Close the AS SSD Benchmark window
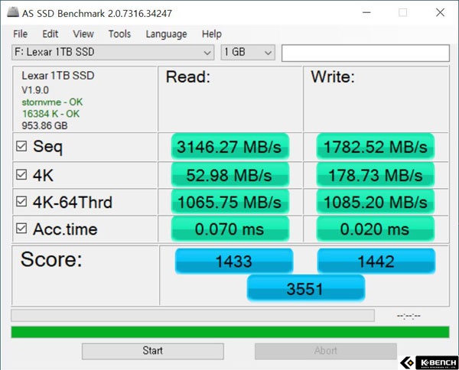The image size is (459, 370). [440, 12]
